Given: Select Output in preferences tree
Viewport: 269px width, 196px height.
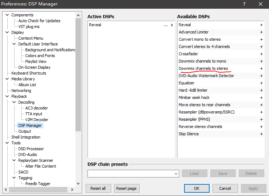Looking at the screenshot, I should [x=24, y=131].
